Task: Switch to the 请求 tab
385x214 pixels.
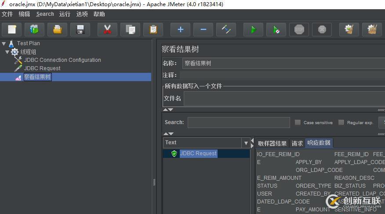Action: tap(297, 143)
